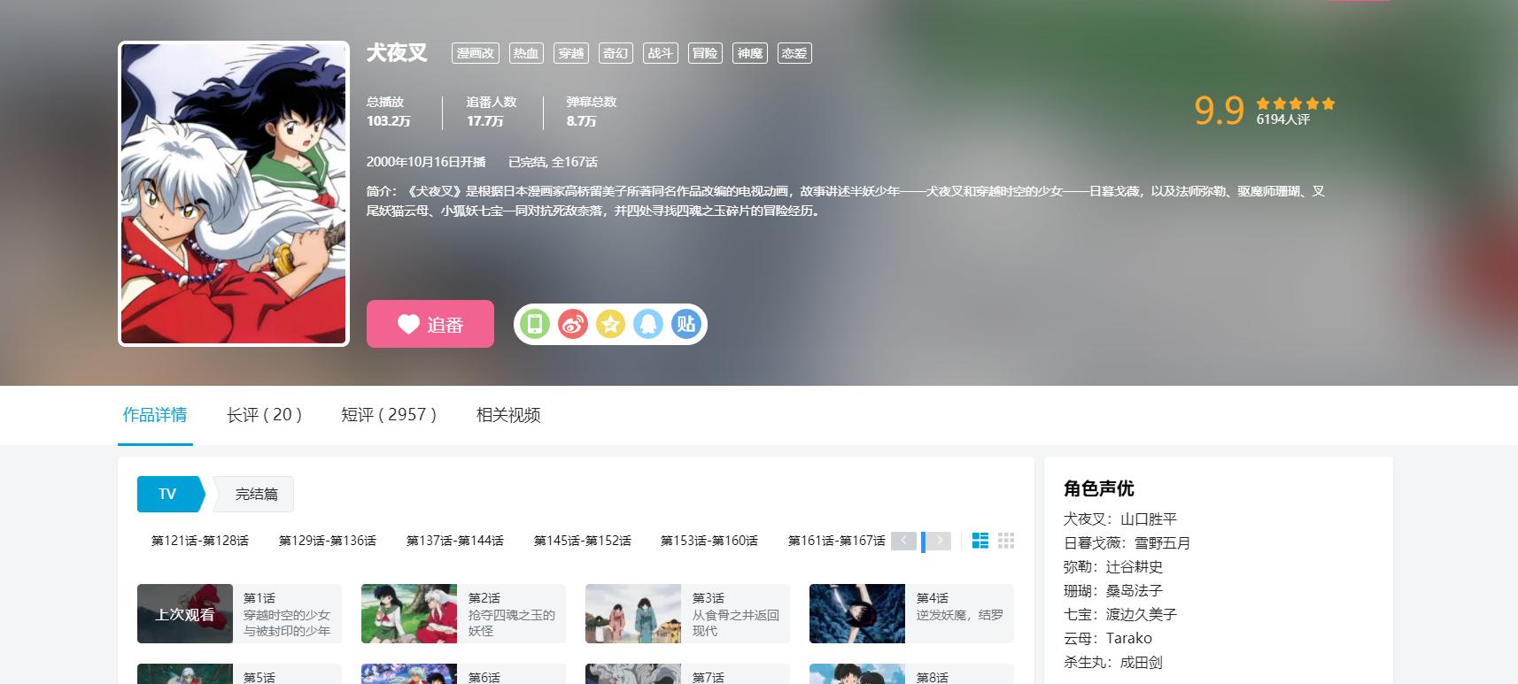The height and width of the screenshot is (684, 1518).
Task: Click voice actor entry 犬夜叉：山口胜平
Action: (1120, 519)
